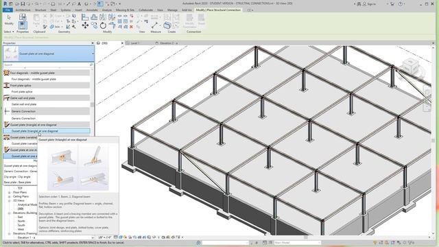Image resolution: width=439 pixels, height=247 pixels.
Task: Click Open in quick access toolbar
Action: [x=17, y=4]
